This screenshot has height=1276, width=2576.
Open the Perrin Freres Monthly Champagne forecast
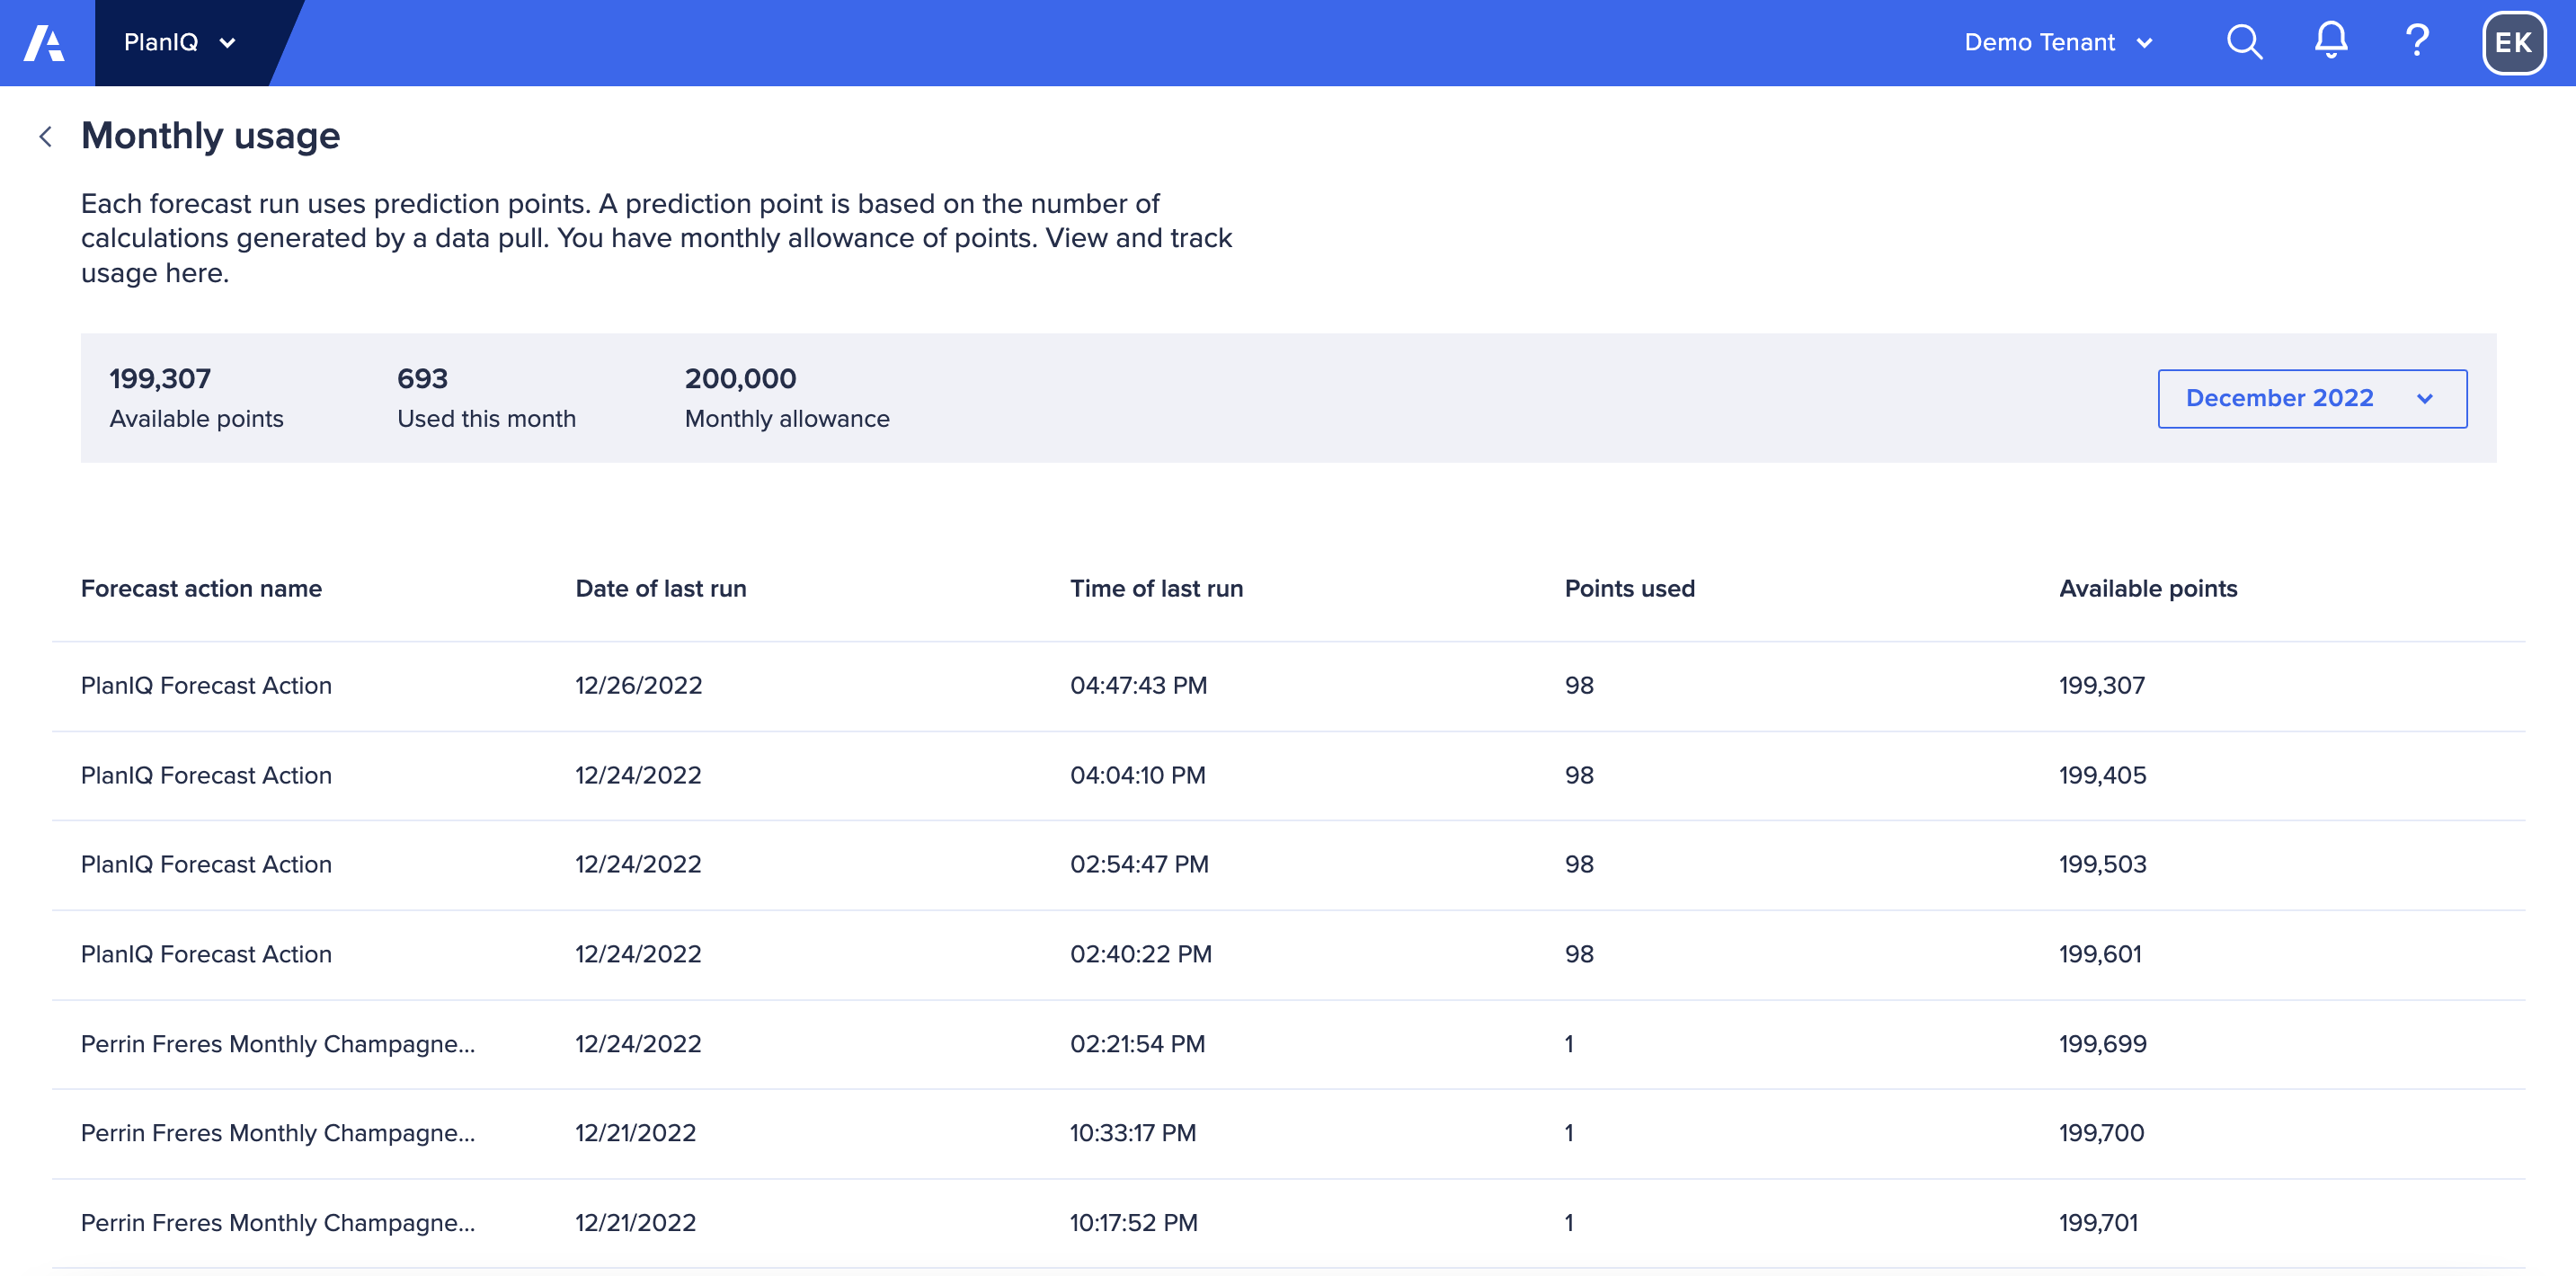point(278,1043)
